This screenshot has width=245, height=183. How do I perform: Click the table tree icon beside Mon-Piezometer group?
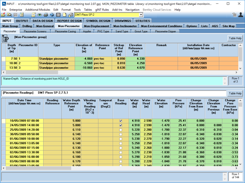[x=6, y=38]
